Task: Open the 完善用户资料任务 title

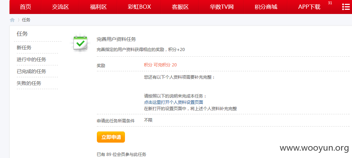Action: [116, 39]
